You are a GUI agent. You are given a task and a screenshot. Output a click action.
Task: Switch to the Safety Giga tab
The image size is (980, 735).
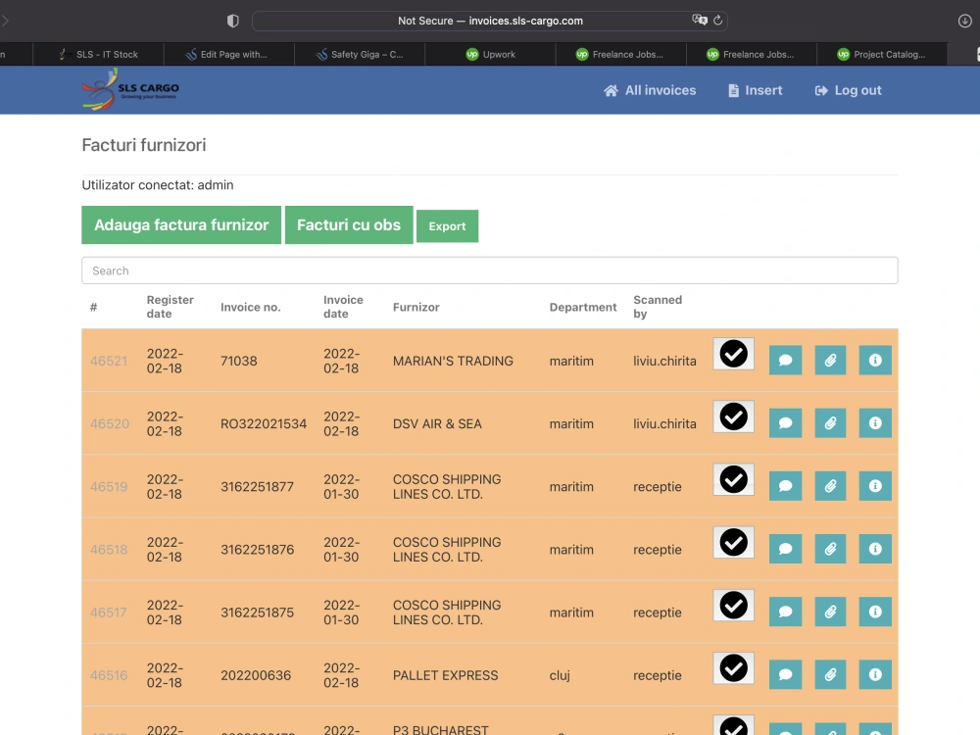[x=360, y=54]
